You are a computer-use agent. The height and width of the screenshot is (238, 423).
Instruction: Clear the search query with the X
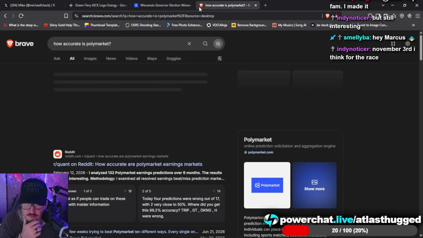[x=189, y=44]
